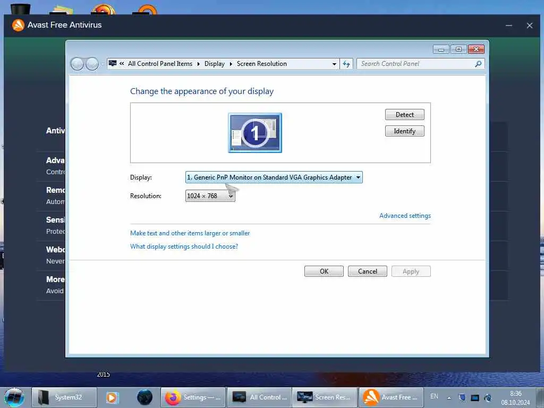544x408 pixels.
Task: Open Advanced settings link
Action: click(x=405, y=216)
